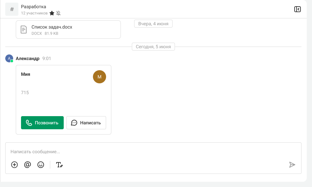
Task: Open text formatting options icon
Action: [x=59, y=165]
